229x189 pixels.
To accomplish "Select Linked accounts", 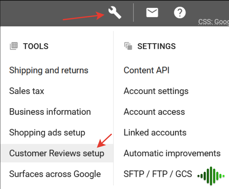I will (155, 132).
